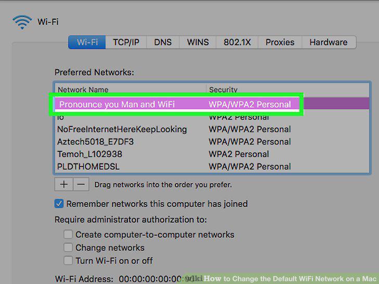Select the active Wi-Fi tab
The width and height of the screenshot is (379, 284).
click(87, 42)
